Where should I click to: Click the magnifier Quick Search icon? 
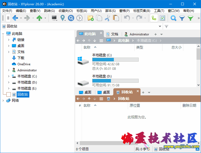coord(174,18)
